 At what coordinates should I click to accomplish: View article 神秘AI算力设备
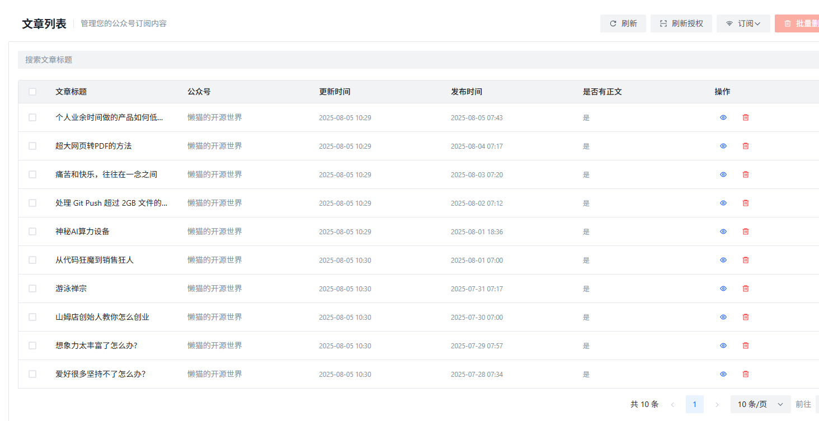pyautogui.click(x=723, y=231)
